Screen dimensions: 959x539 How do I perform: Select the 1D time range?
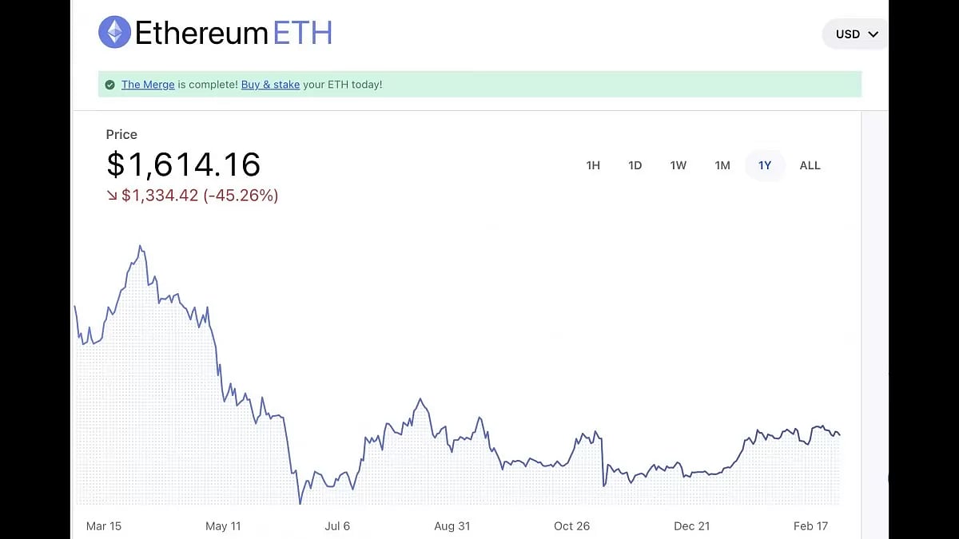[x=635, y=165]
